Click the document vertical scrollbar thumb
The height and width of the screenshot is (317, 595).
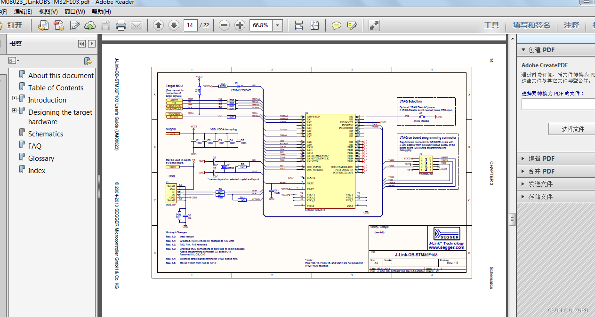[x=512, y=219]
